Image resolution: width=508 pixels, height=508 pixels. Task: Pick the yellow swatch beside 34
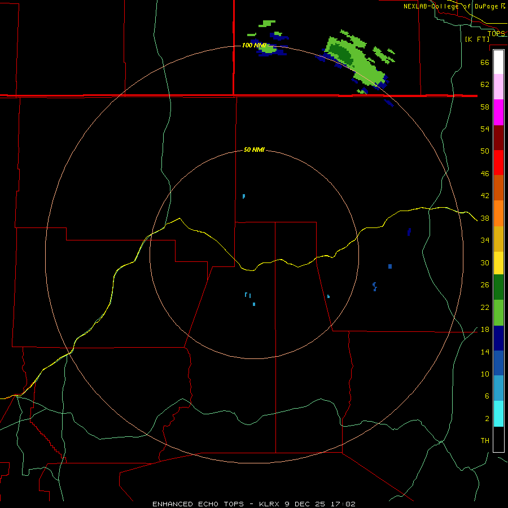(x=498, y=263)
